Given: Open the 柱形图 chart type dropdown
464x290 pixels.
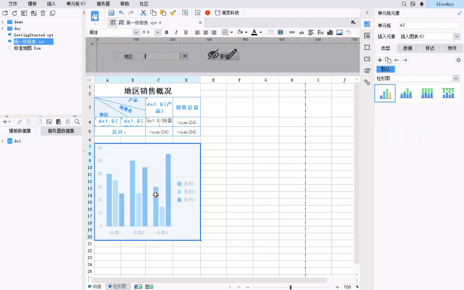Looking at the screenshot, I should pos(417,78).
